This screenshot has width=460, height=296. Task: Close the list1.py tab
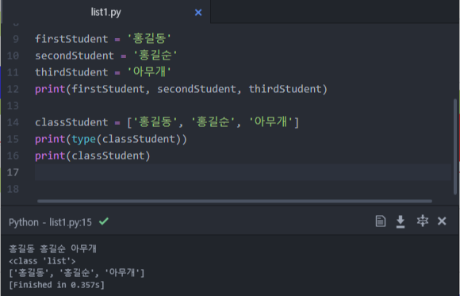[198, 13]
